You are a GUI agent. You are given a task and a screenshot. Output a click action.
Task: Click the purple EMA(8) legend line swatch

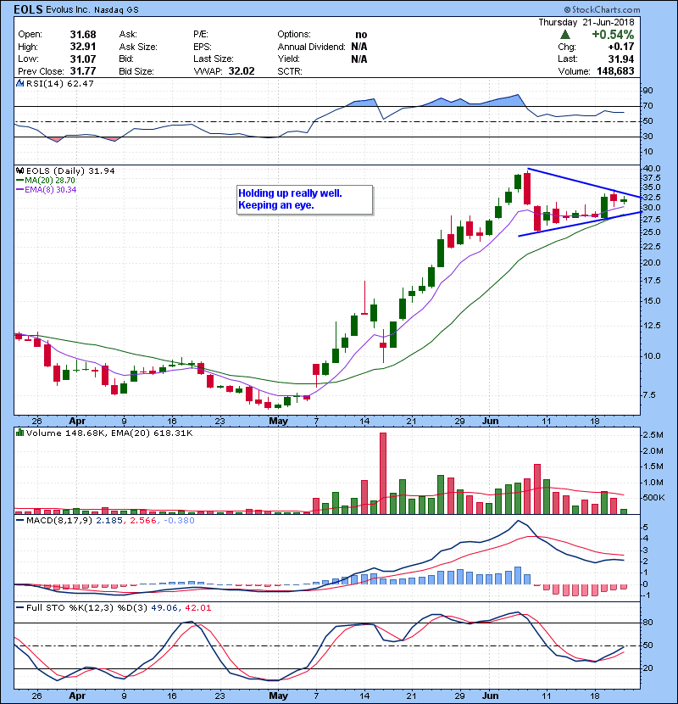20,191
